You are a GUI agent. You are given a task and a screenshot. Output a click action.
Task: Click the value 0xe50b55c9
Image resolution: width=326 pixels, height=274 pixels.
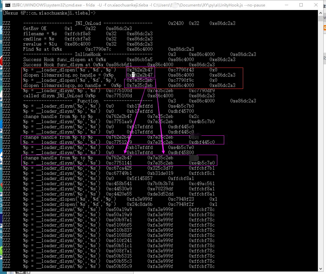click(119, 266)
